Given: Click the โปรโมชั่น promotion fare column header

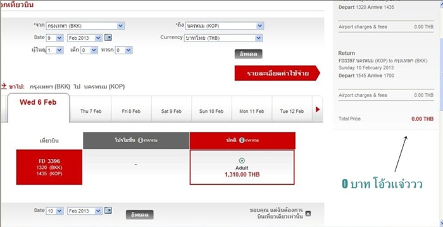Looking at the screenshot, I should tap(136, 140).
